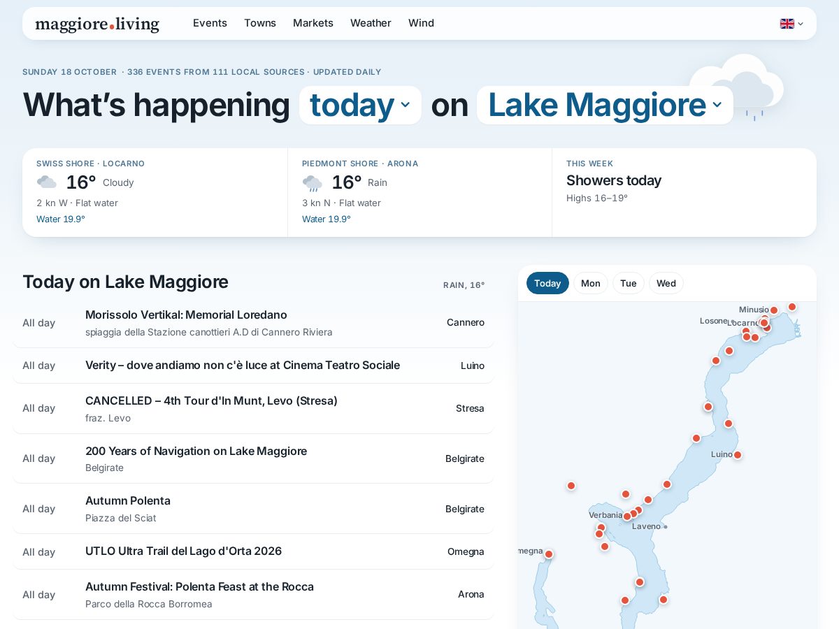Open the 'Autumn Polenta' event
Image resolution: width=839 pixels, height=629 pixels.
(x=253, y=509)
